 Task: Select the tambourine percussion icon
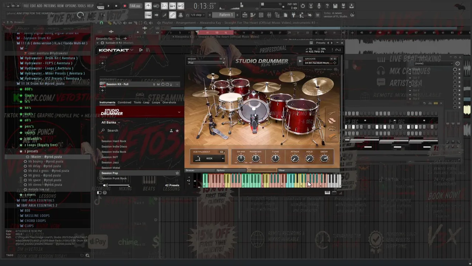[x=332, y=129]
